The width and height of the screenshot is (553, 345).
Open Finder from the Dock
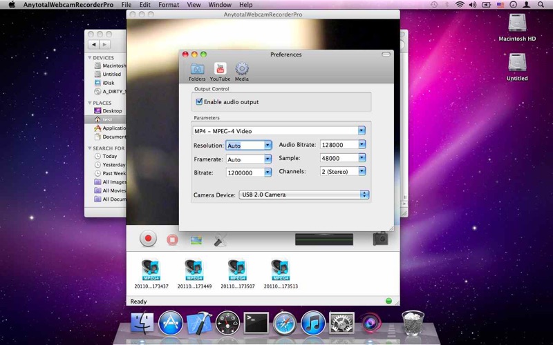[142, 323]
